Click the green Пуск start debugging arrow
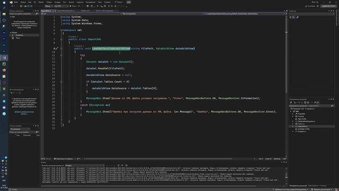This screenshot has height=191, width=339. (x=70, y=6)
